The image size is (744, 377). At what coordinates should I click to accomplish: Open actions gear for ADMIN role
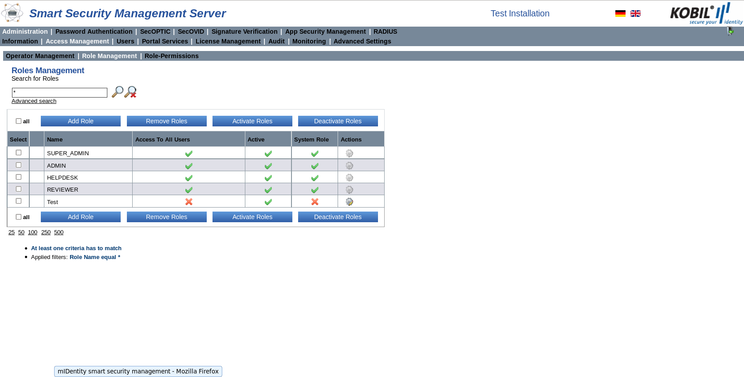(x=350, y=165)
